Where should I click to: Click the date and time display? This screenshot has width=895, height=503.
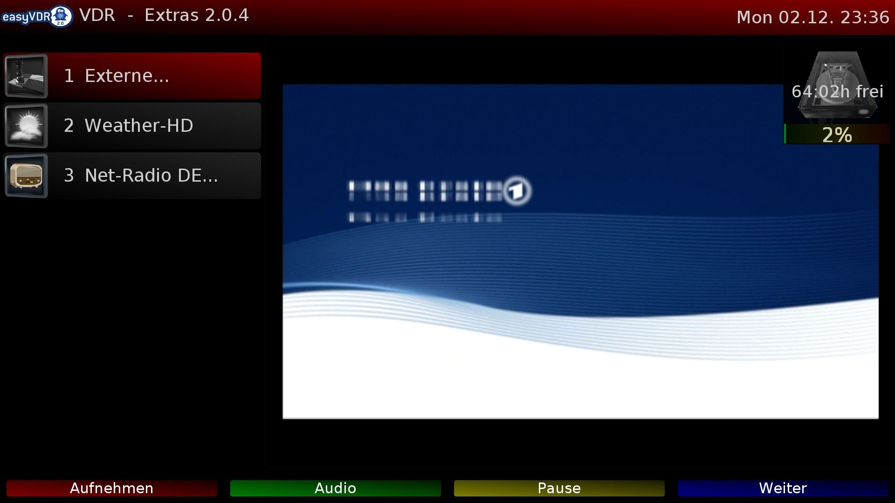click(x=812, y=17)
